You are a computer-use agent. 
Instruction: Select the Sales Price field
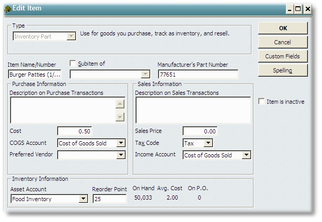[x=200, y=131]
